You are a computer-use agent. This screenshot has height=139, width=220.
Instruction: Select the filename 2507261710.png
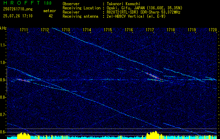pos(18,9)
